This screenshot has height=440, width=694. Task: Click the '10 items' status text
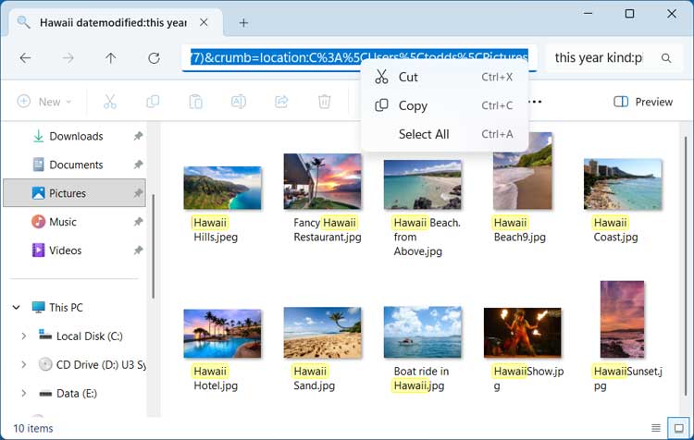pyautogui.click(x=33, y=429)
